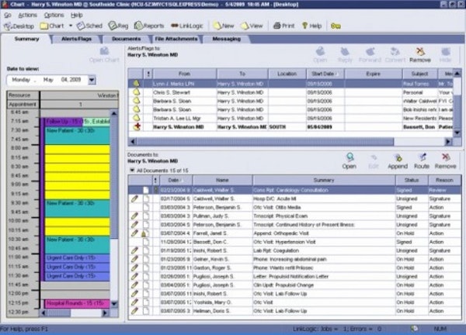This screenshot has height=335, width=466.
Task: Open LinkLogic from the toolbar
Action: pos(183,26)
